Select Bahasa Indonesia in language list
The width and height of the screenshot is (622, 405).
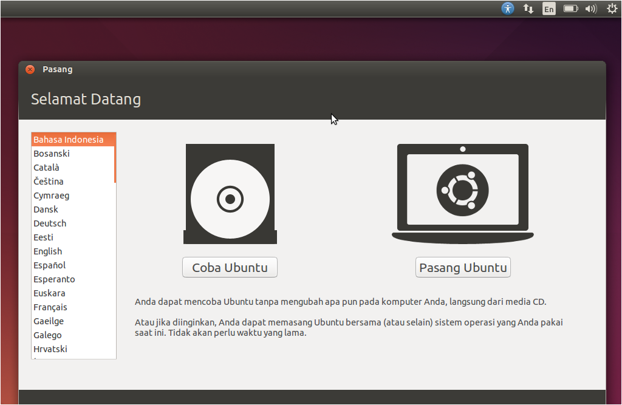[73, 140]
